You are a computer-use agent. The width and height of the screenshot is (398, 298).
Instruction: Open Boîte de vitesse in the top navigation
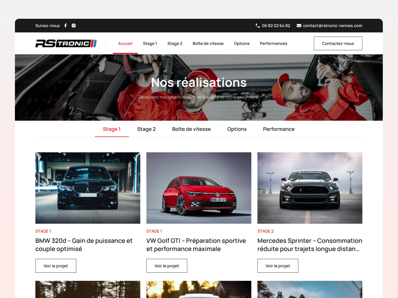[x=208, y=43]
